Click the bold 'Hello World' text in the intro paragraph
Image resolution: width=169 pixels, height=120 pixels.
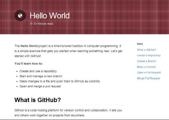click(x=29, y=46)
